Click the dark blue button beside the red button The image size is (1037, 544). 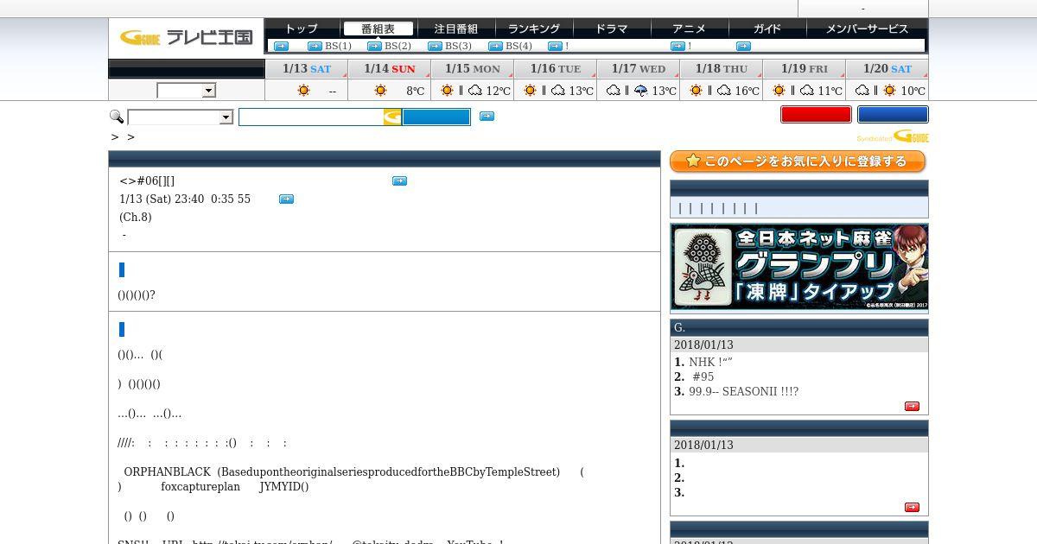tap(893, 114)
